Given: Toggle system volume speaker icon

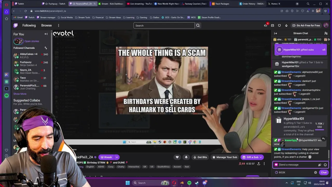Looking at the screenshot, I should [x=309, y=183].
